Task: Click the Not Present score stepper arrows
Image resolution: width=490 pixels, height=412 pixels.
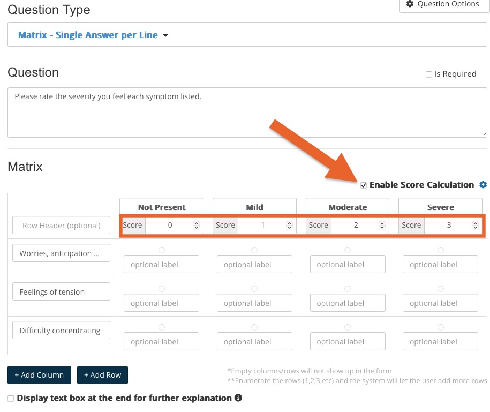Action: 196,225
